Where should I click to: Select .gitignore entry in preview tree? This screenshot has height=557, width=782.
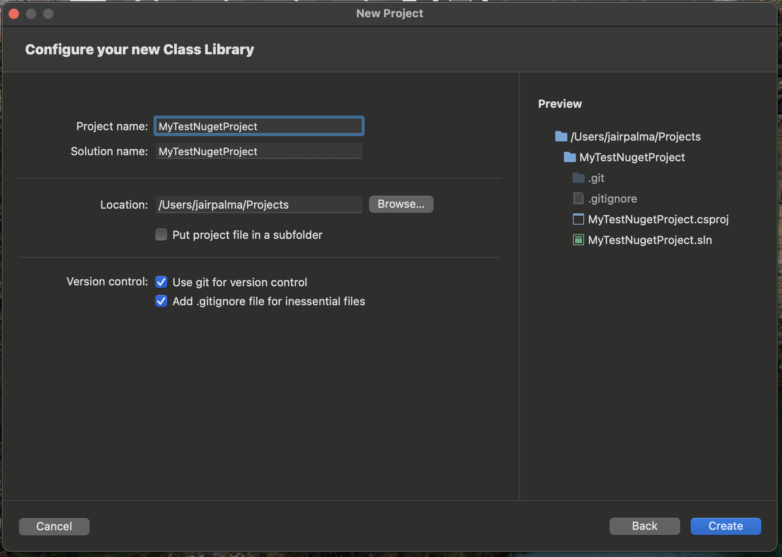tap(612, 199)
